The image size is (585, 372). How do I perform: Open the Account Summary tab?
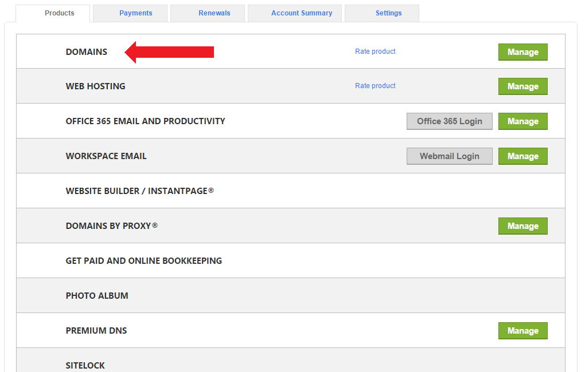(295, 13)
